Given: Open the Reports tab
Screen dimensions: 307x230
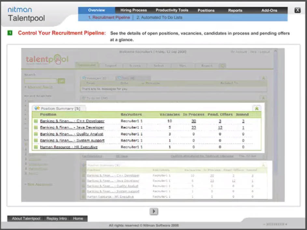Looking at the screenshot, I should pyautogui.click(x=235, y=10).
